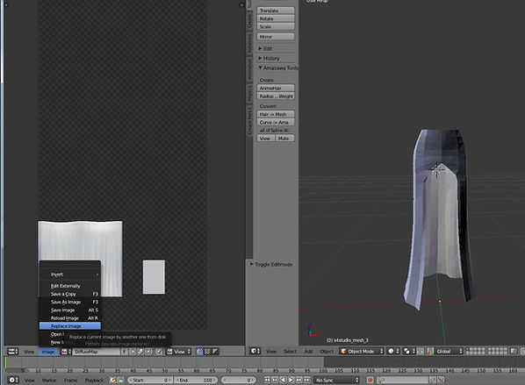Choose Edit Externally from menu
The height and width of the screenshot is (385, 525).
pyautogui.click(x=70, y=286)
